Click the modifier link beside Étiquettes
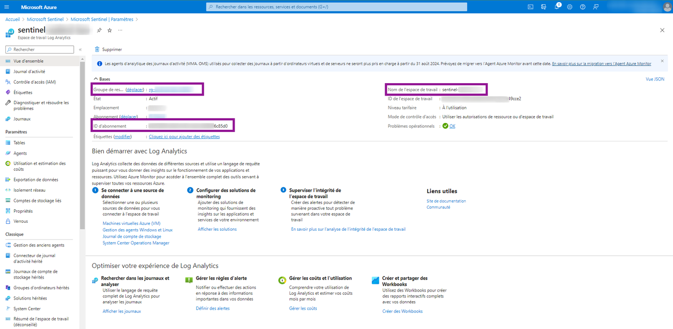 pos(123,136)
